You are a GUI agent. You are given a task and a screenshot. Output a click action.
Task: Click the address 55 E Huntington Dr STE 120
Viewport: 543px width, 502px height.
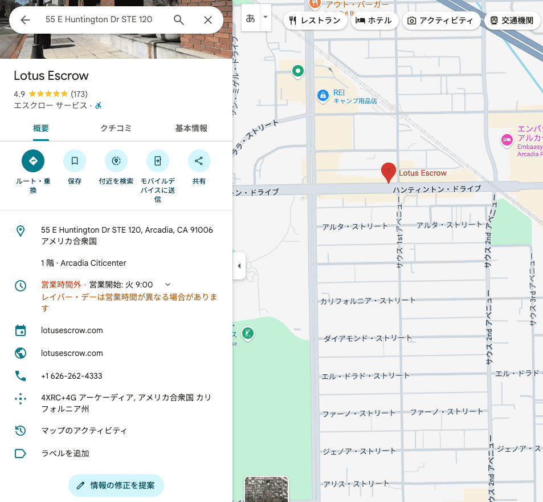click(x=126, y=236)
